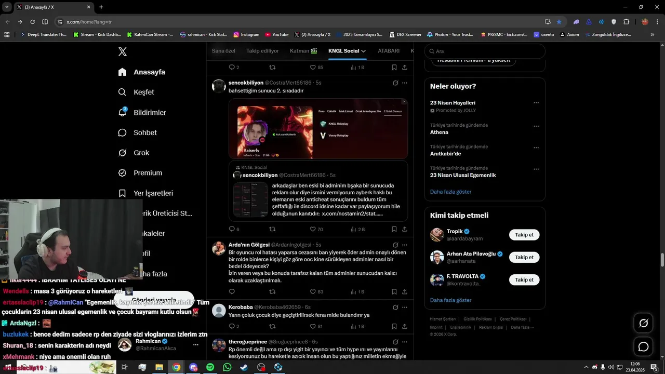
Task: Open more options on Arda'nın Gölgesi tweet
Action: 405,245
